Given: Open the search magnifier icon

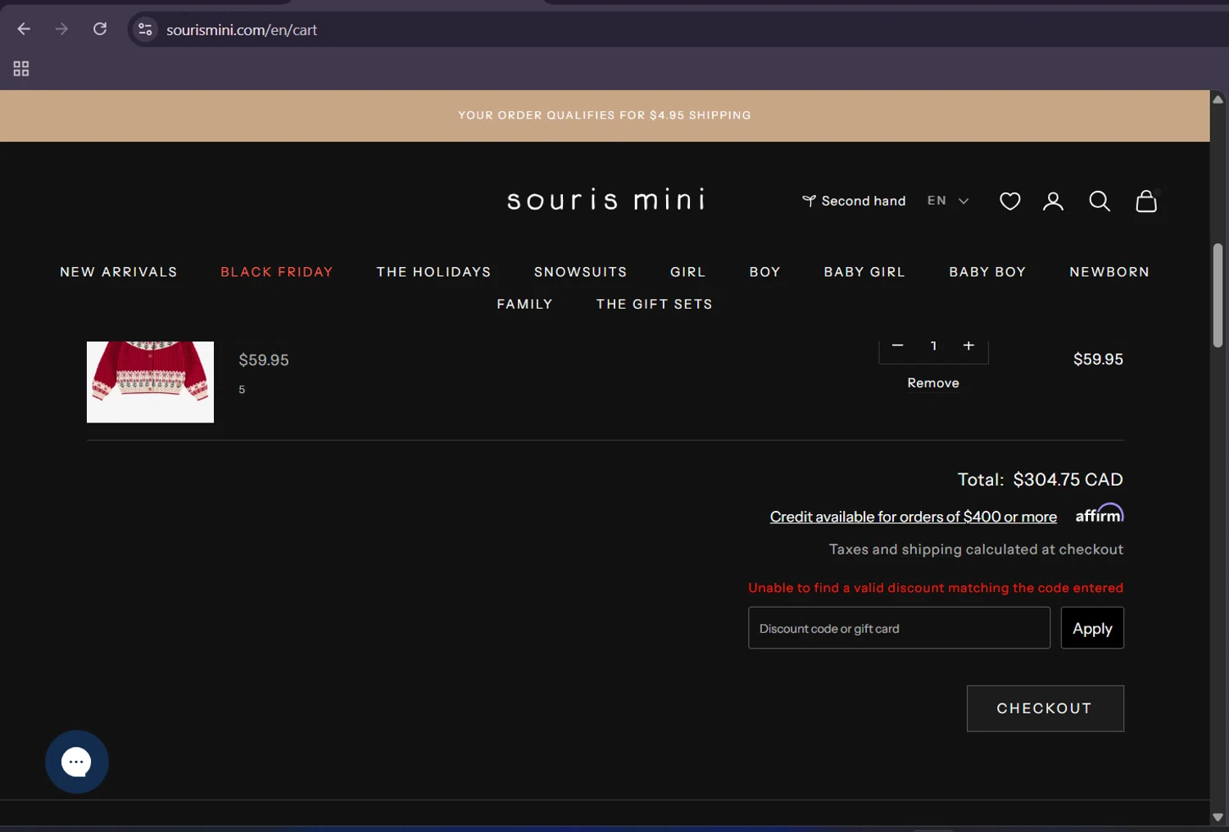Looking at the screenshot, I should [1100, 201].
